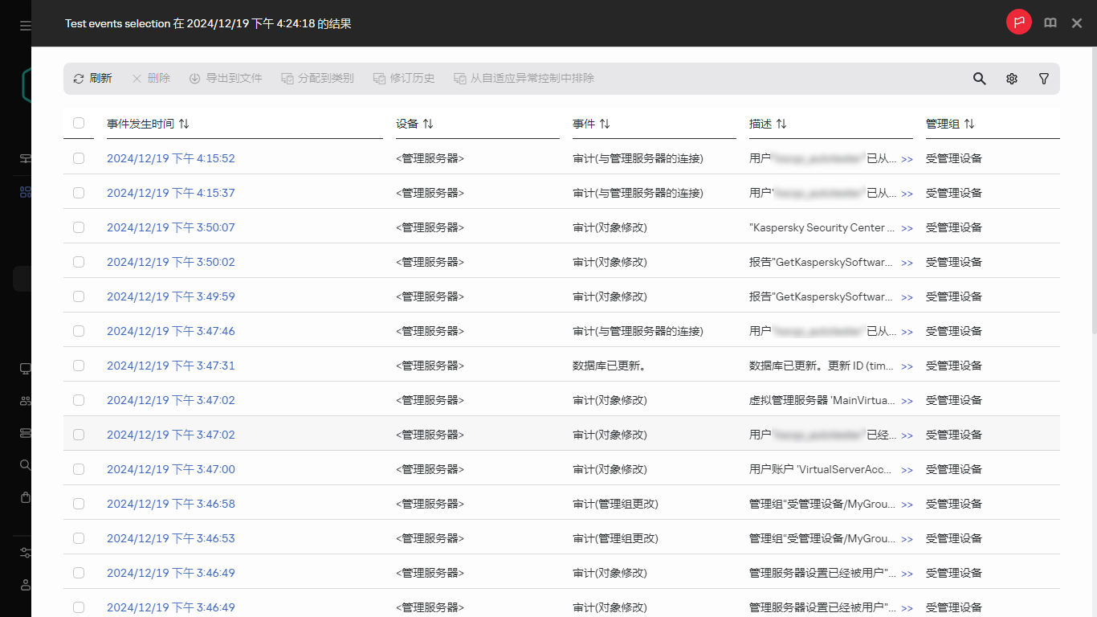Open event link 2024/12/19 下午 3:50:07
This screenshot has width=1097, height=617.
[170, 227]
